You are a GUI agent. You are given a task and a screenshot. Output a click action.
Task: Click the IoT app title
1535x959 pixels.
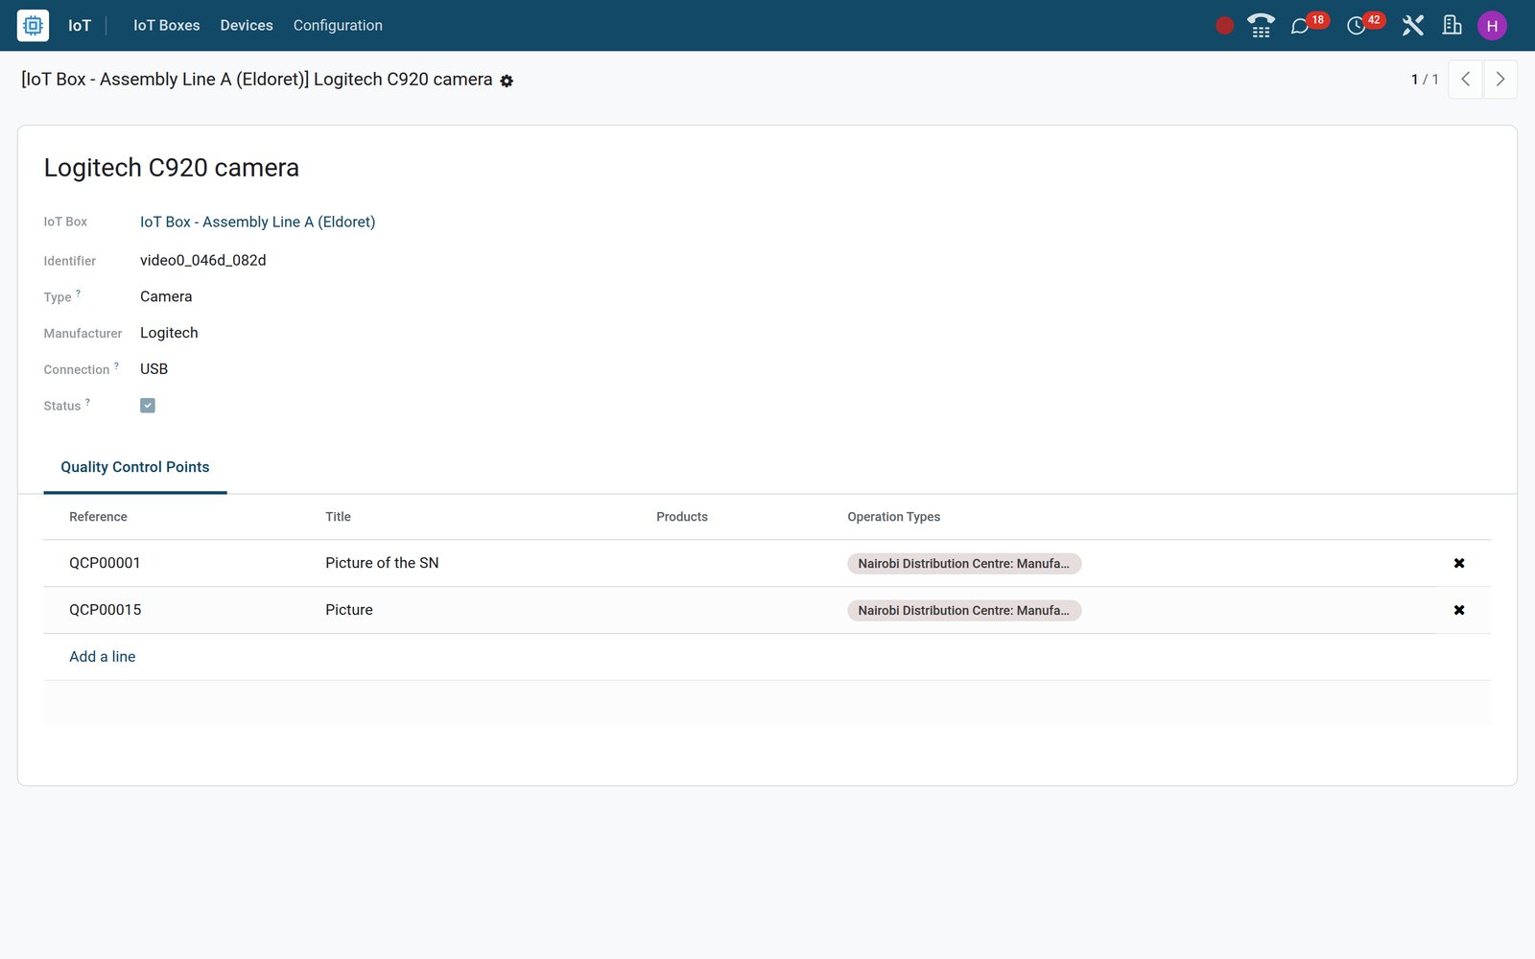coord(80,26)
